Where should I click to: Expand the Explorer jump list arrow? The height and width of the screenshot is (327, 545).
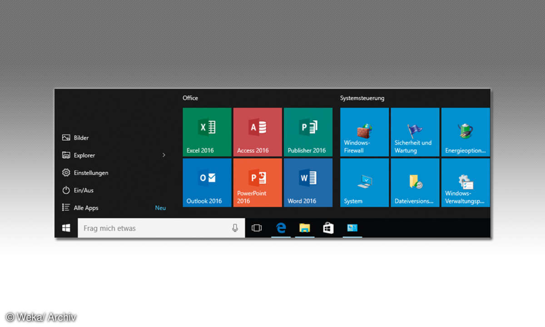coord(164,155)
